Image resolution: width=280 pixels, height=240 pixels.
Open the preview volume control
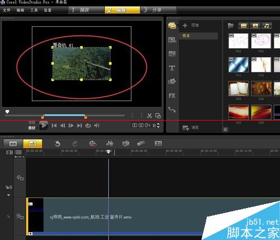point(96,126)
